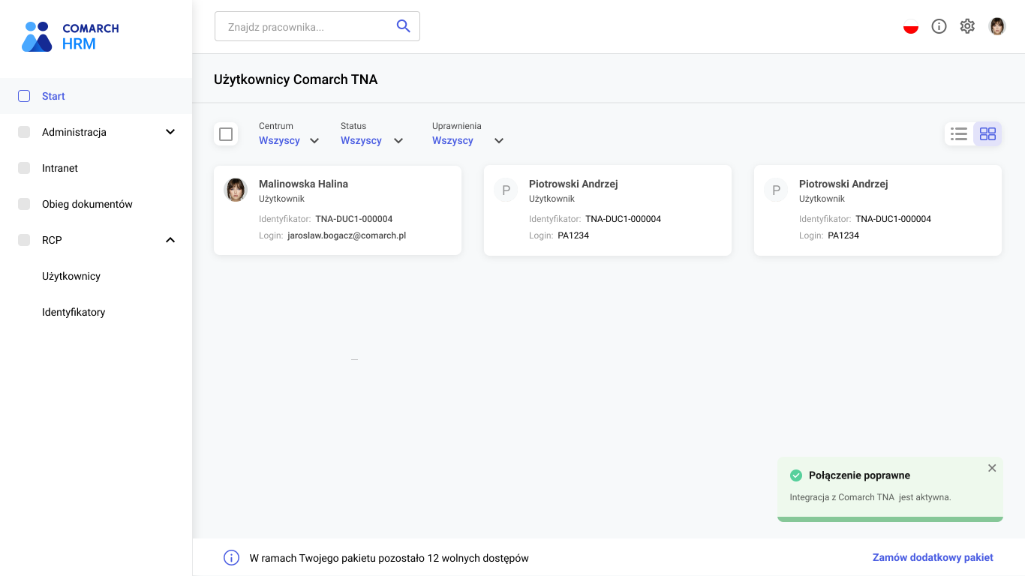Click the Intranet sidebar icon
Screen dimensions: 1025x576
tap(24, 168)
